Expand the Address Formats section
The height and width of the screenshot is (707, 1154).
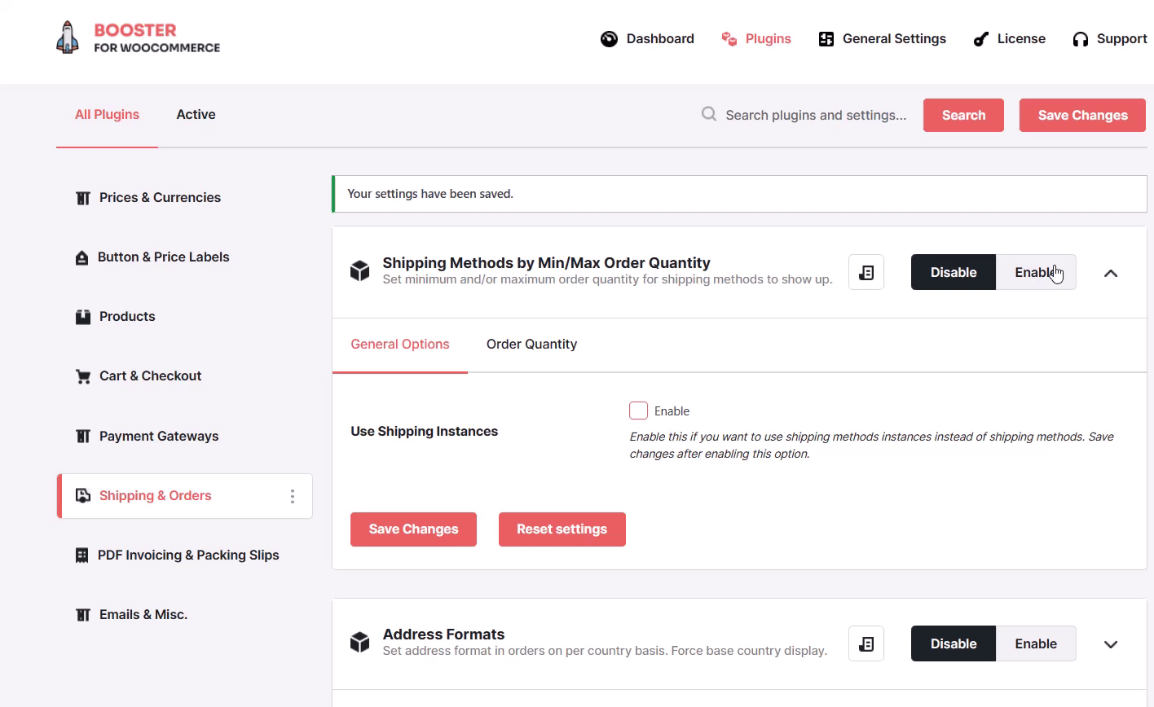1111,644
